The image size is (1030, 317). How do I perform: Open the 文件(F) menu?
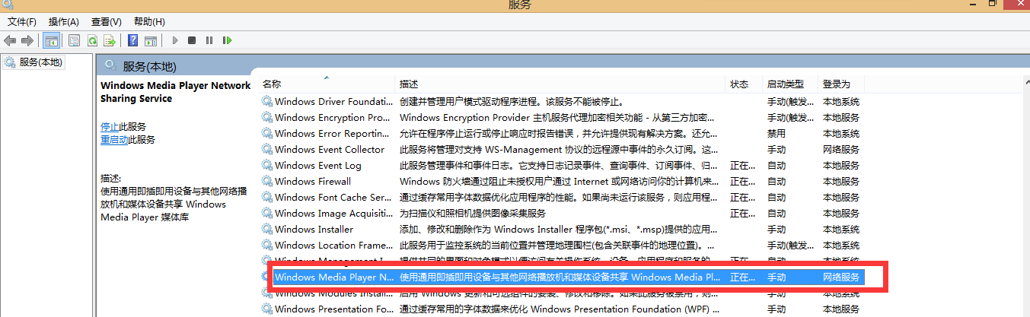click(x=22, y=22)
